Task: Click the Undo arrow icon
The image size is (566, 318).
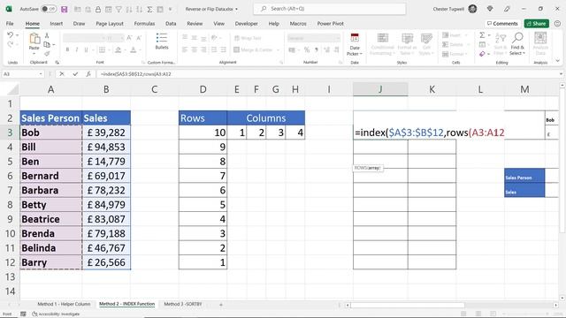Action: 10,35
